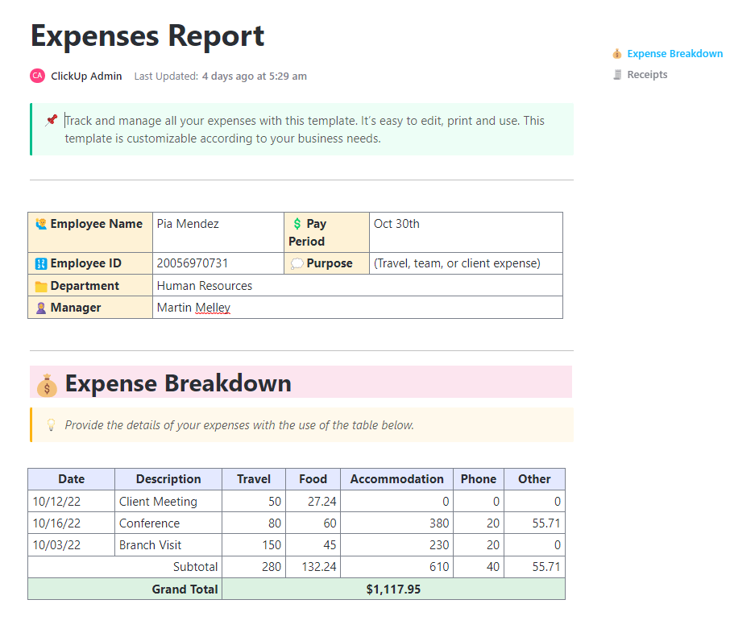755x637 pixels.
Task: Click the speech bubble icon beside Purpose
Action: point(297,263)
